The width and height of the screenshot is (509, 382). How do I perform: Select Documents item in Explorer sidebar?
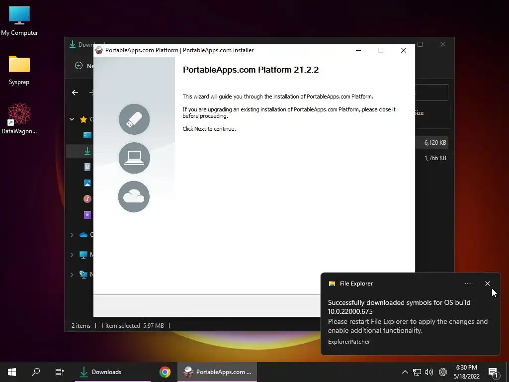tap(87, 167)
